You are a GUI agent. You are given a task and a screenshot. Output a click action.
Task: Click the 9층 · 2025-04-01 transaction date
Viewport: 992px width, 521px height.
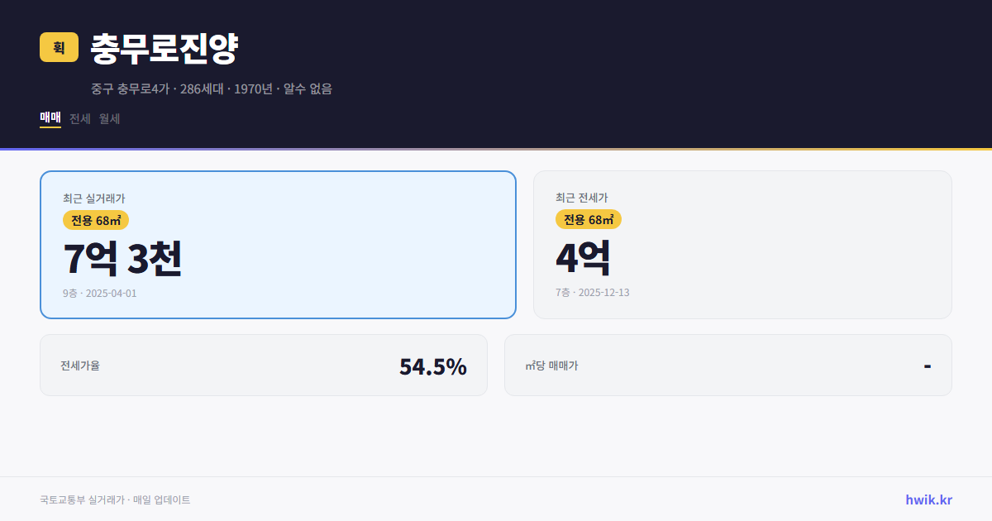click(x=99, y=293)
